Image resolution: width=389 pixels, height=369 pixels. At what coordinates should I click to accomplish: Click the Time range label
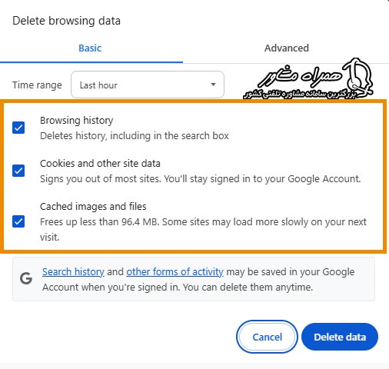(37, 85)
